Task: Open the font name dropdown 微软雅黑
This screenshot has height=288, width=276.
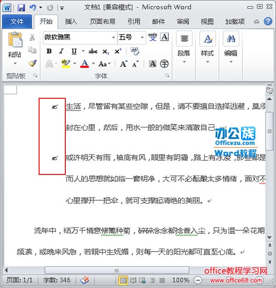Action: (114, 37)
